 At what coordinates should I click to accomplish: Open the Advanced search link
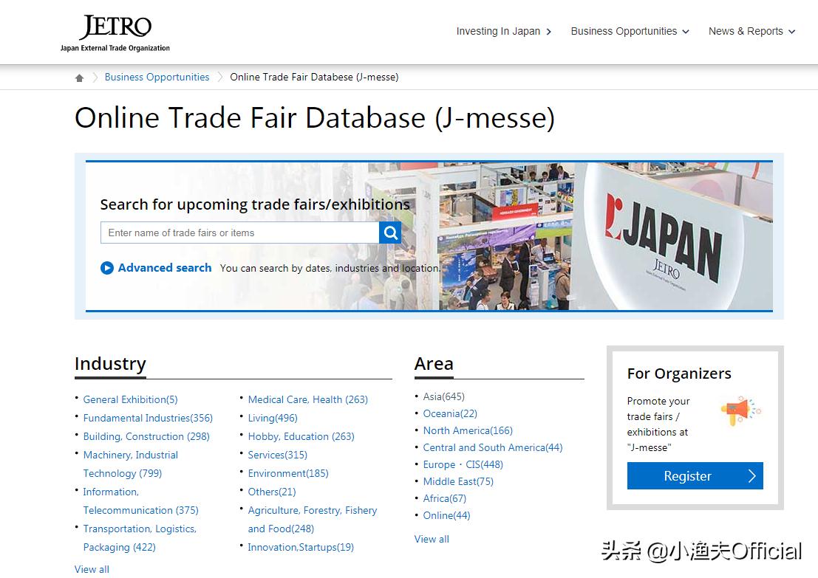pyautogui.click(x=164, y=268)
